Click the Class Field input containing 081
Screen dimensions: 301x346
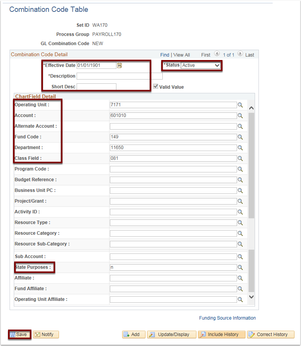click(173, 158)
